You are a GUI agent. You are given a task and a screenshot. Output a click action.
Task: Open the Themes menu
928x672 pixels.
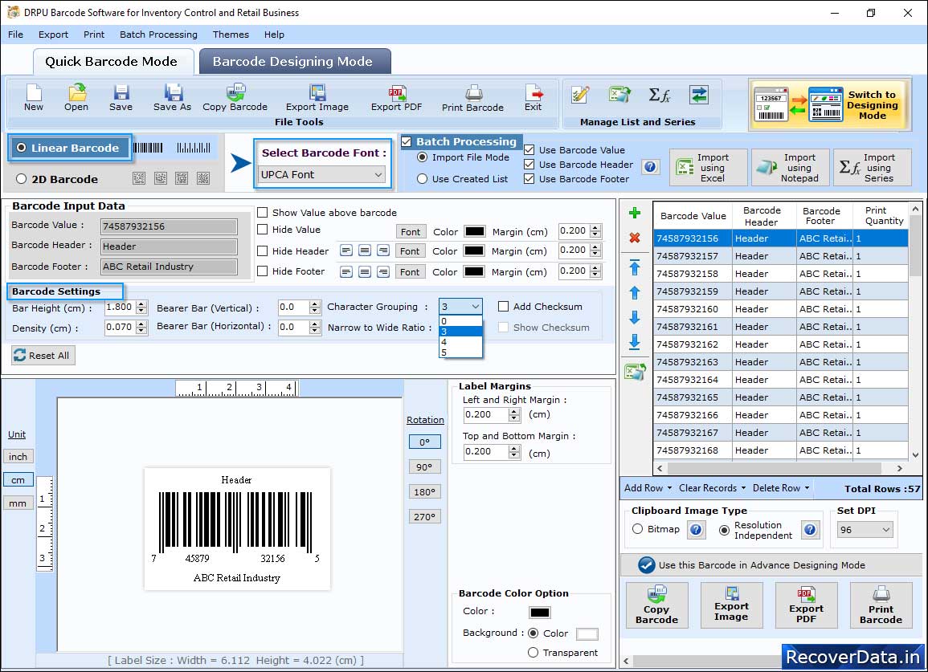click(x=231, y=35)
